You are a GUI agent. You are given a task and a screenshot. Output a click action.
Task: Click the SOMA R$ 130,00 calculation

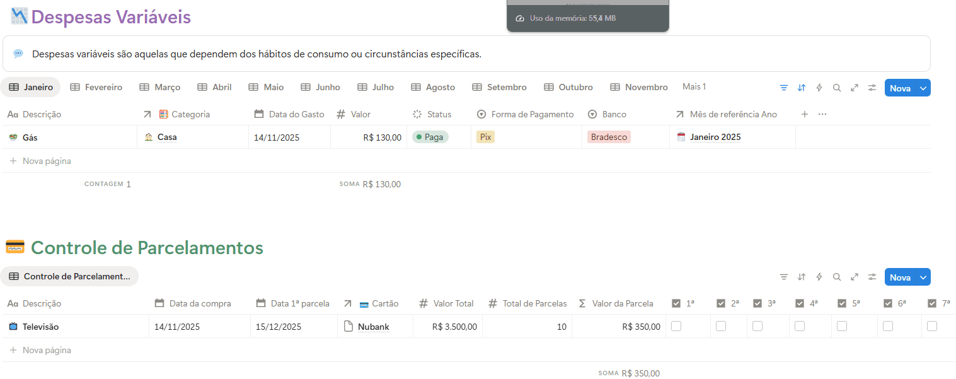370,184
